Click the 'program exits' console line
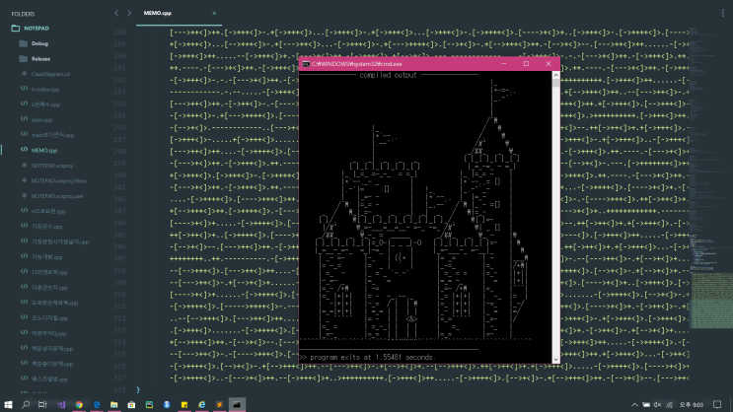 click(367, 358)
